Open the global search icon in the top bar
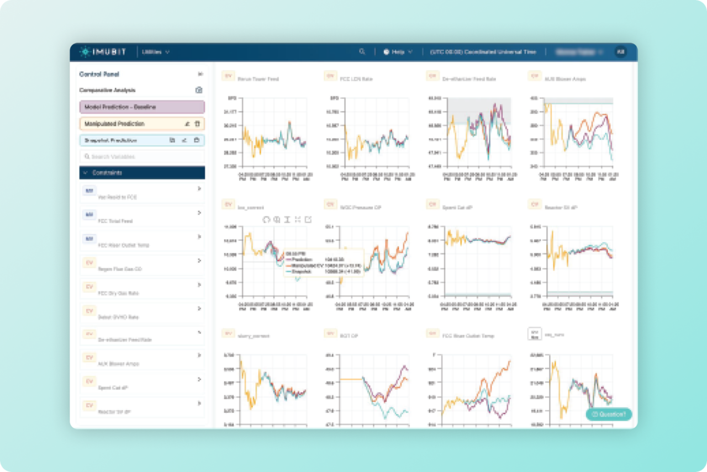 362,51
